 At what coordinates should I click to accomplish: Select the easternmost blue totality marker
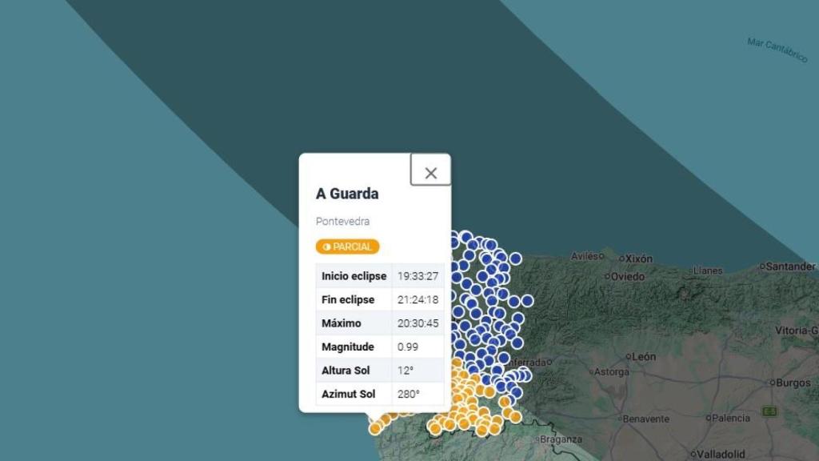coord(527,301)
